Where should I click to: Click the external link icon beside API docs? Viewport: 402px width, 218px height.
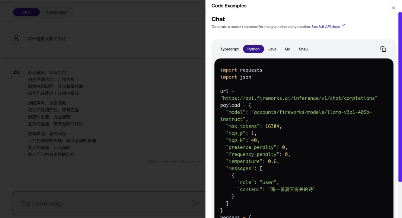(x=344, y=26)
